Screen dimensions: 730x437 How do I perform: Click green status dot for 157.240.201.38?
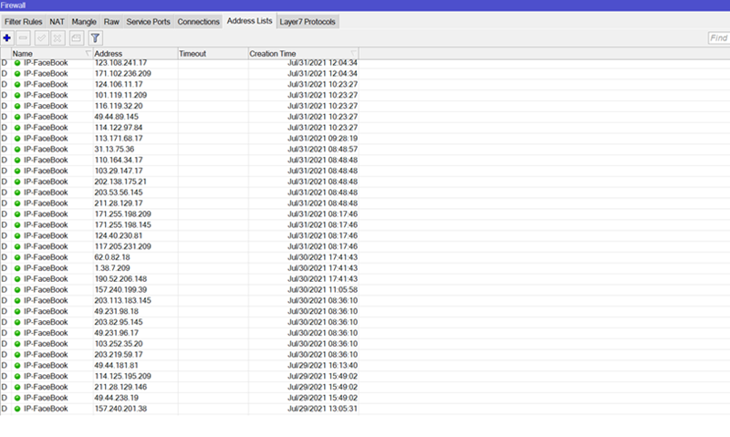pyautogui.click(x=17, y=409)
